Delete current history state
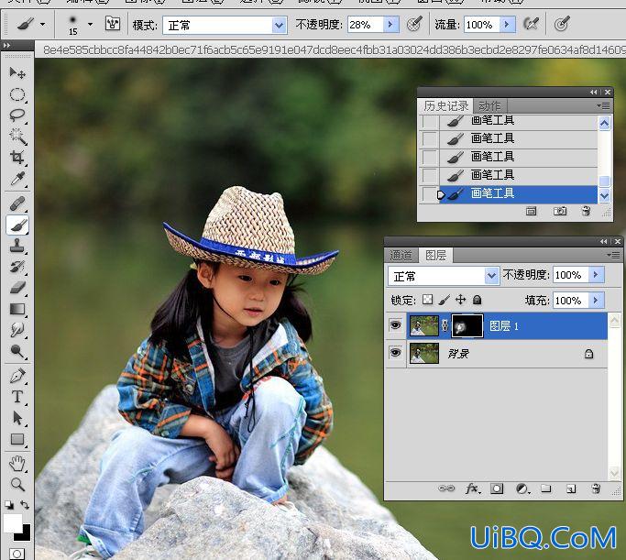 (x=586, y=211)
